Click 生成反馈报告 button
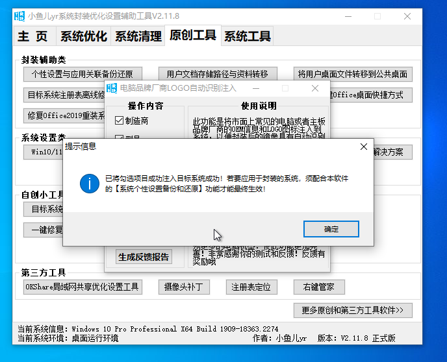447x362 pixels. point(144,257)
